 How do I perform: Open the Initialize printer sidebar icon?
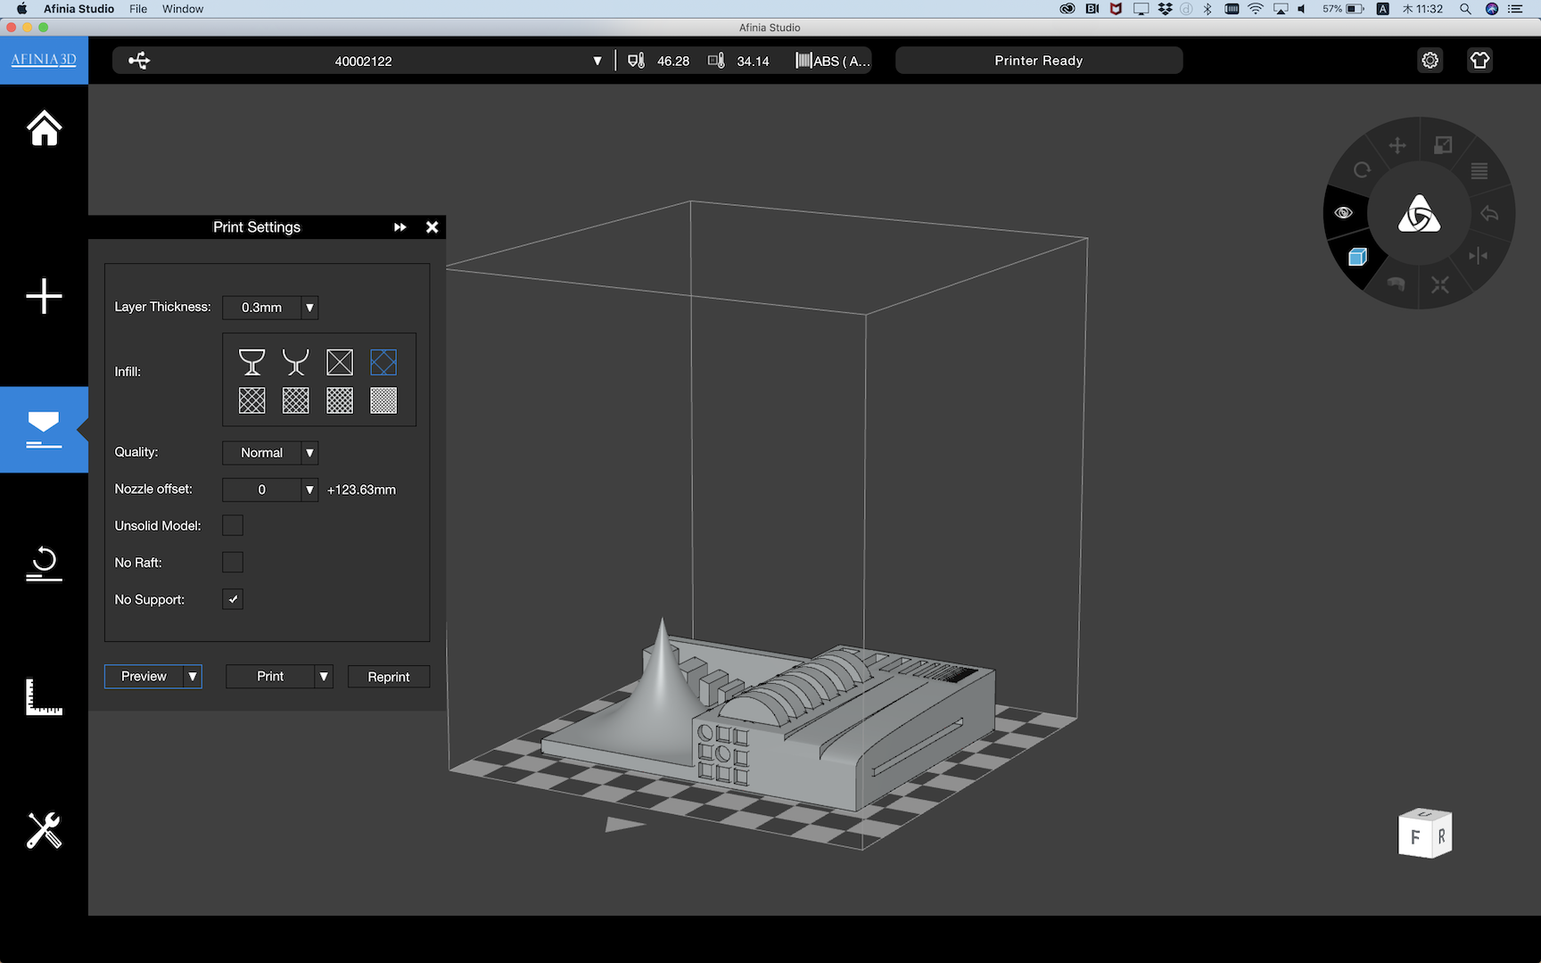(44, 564)
